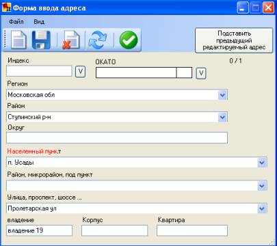Viewport: 277px width, 246px height.
Task: Click into the Квартира input field
Action: 192,230
